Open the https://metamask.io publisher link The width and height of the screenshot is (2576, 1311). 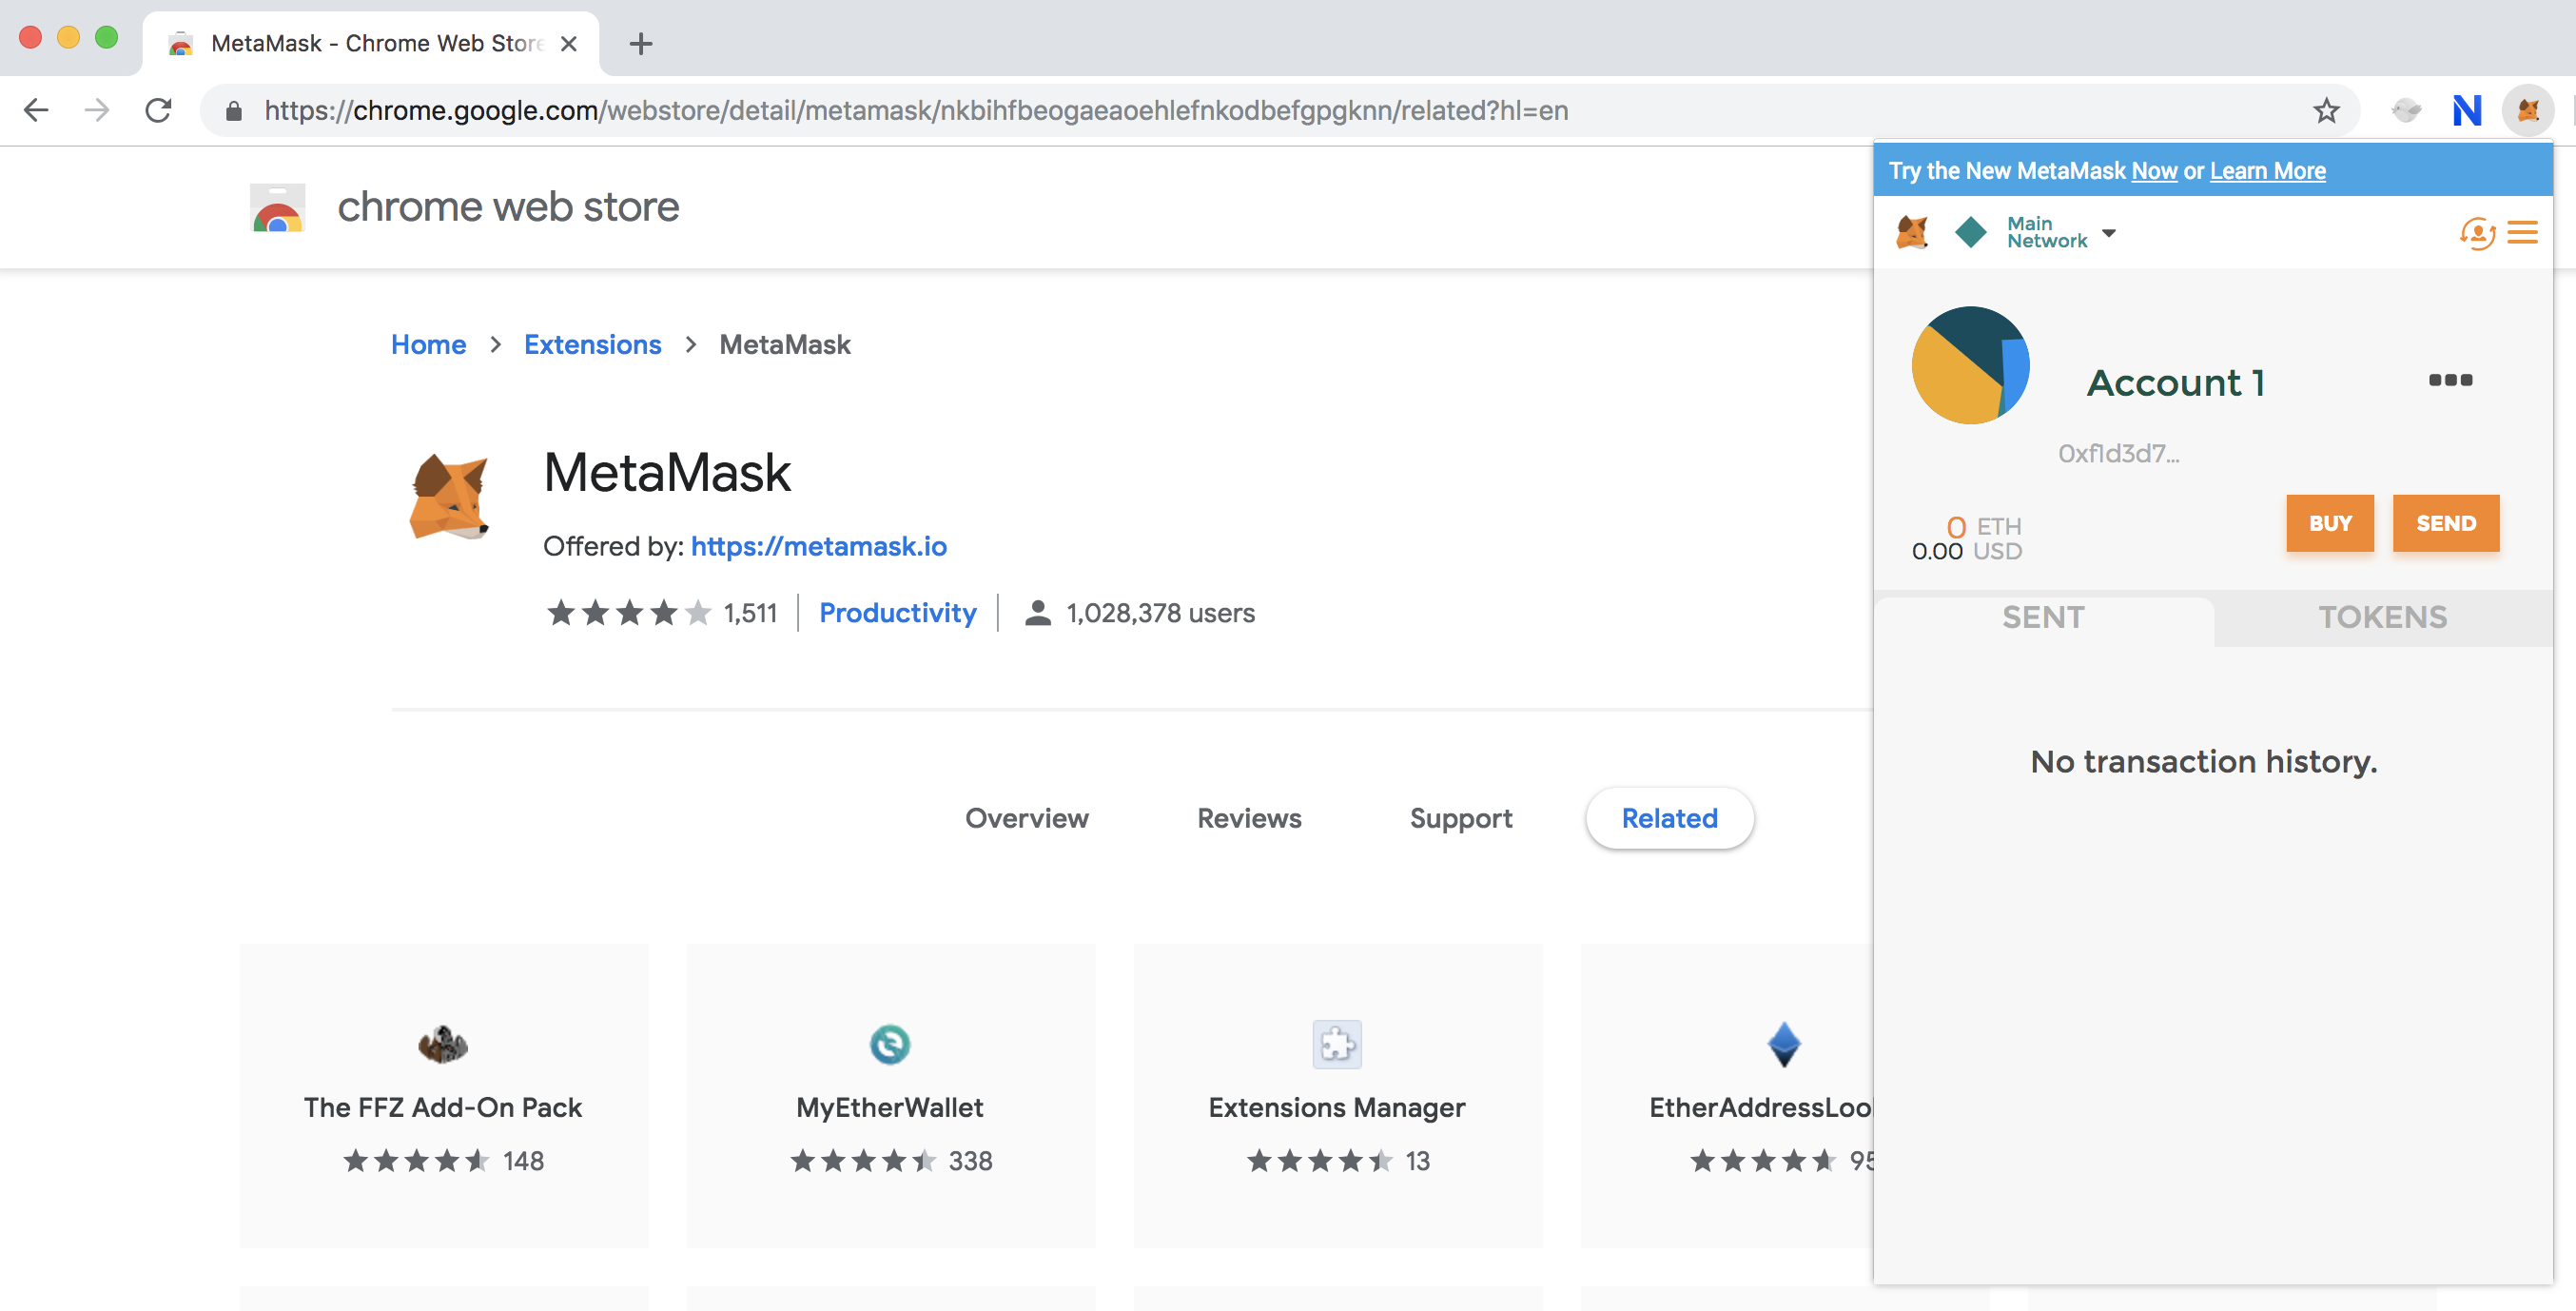pos(818,547)
